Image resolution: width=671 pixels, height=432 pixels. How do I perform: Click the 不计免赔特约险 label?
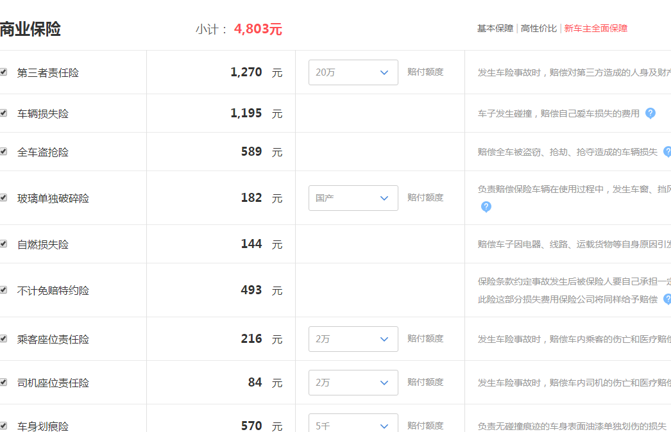point(53,291)
